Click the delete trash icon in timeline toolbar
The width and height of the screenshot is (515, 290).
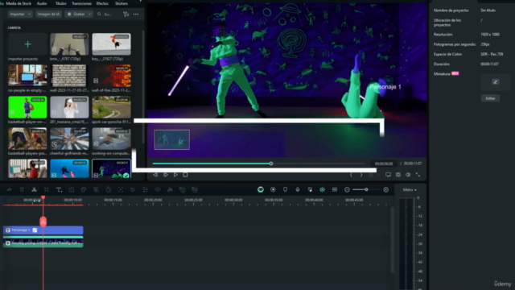22,190
